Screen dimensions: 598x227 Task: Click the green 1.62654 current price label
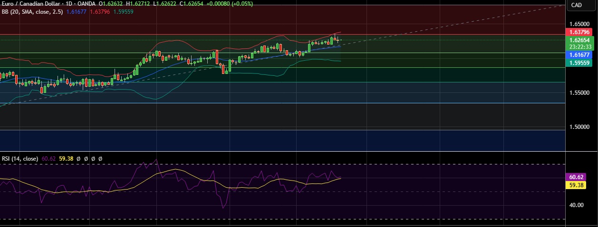click(x=579, y=40)
